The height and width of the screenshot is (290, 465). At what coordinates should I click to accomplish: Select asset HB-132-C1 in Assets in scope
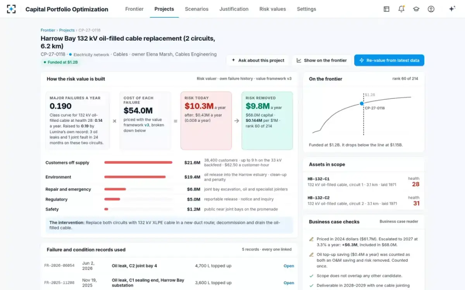pyautogui.click(x=363, y=182)
